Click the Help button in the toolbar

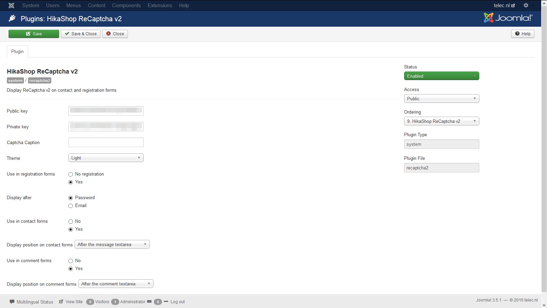[523, 34]
